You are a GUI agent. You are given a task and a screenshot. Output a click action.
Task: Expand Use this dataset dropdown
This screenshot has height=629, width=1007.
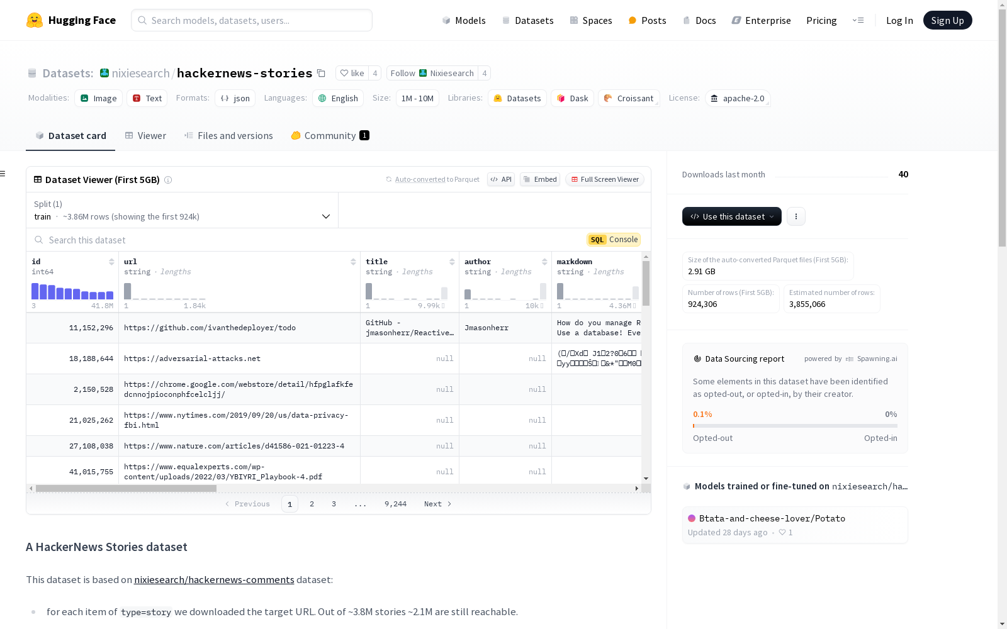coord(732,216)
